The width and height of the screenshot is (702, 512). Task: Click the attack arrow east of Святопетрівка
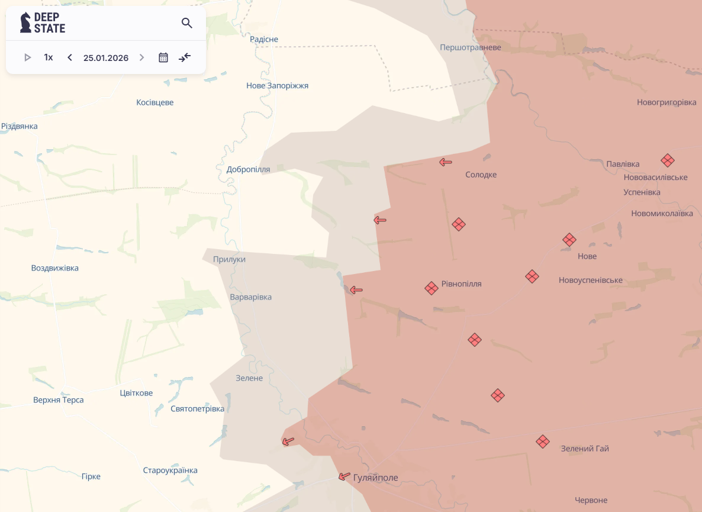pyautogui.click(x=288, y=442)
